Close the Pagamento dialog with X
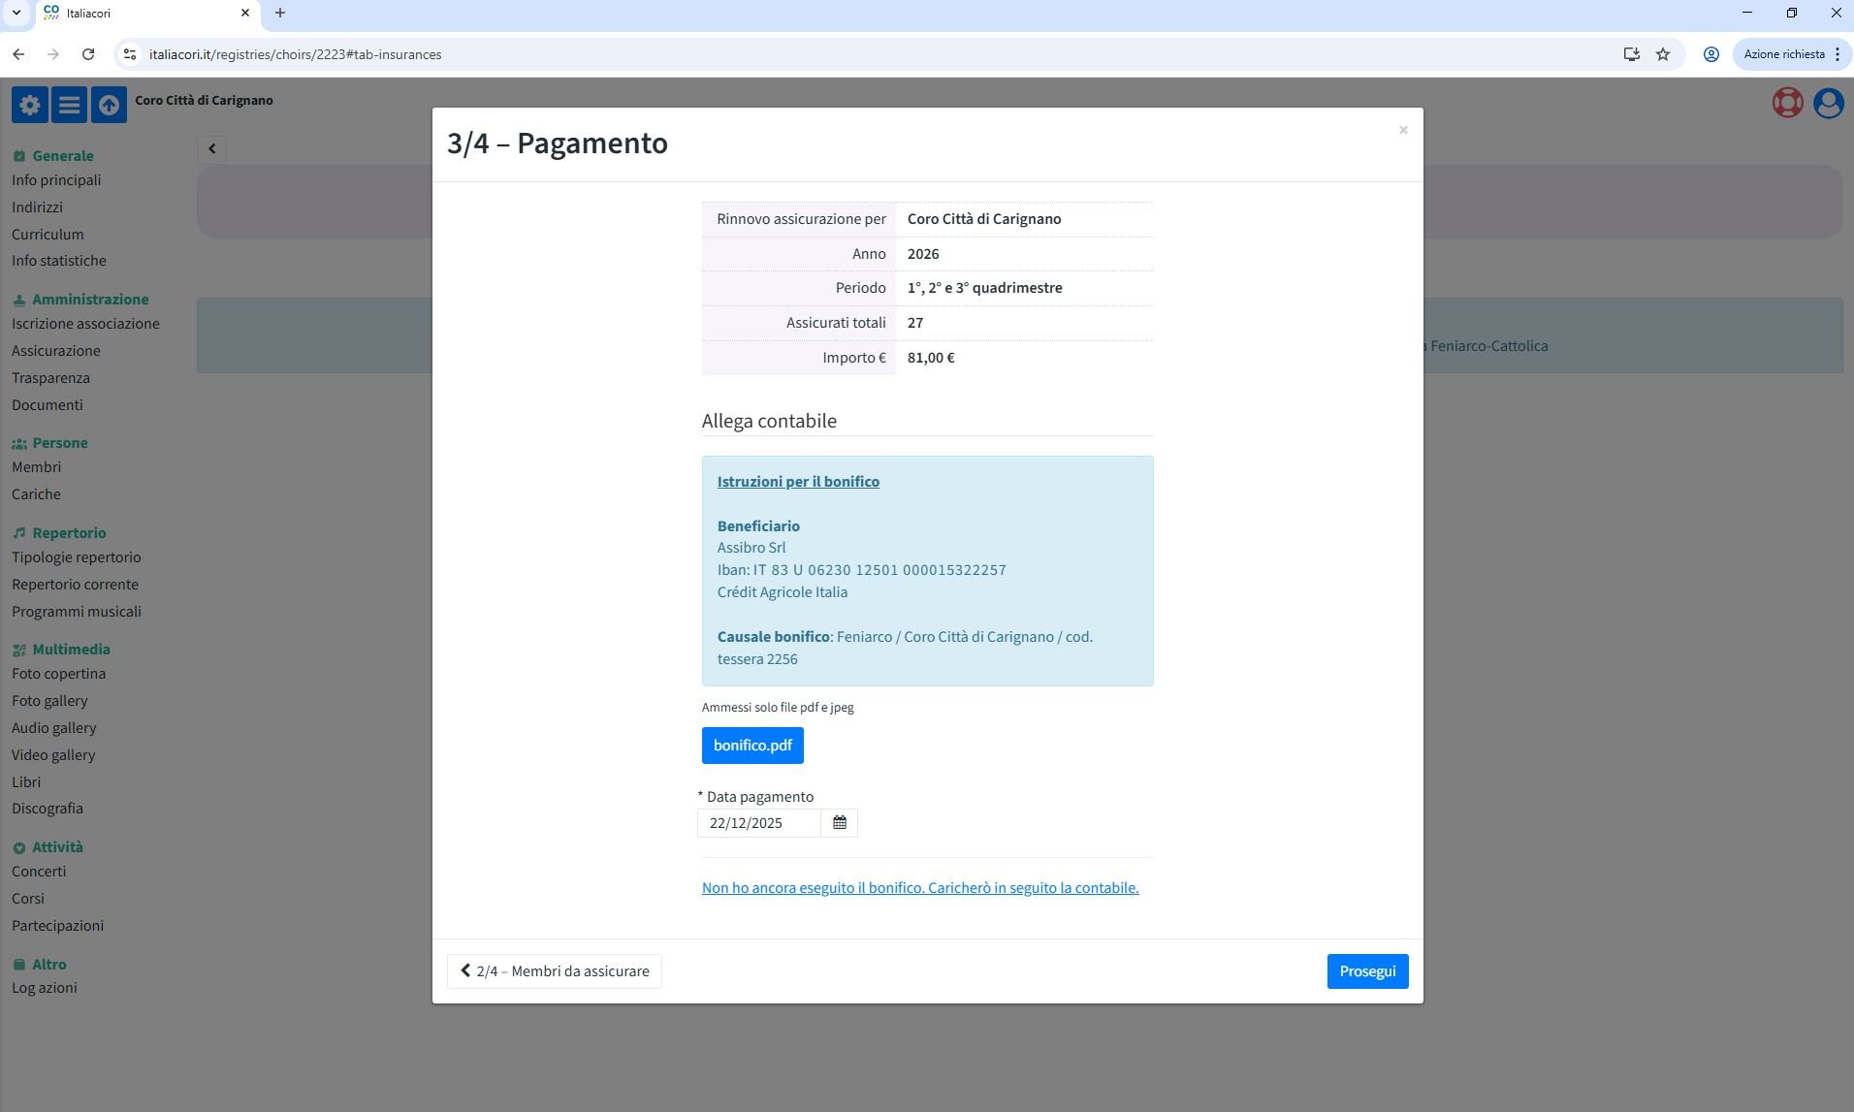The image size is (1854, 1112). pos(1402,130)
